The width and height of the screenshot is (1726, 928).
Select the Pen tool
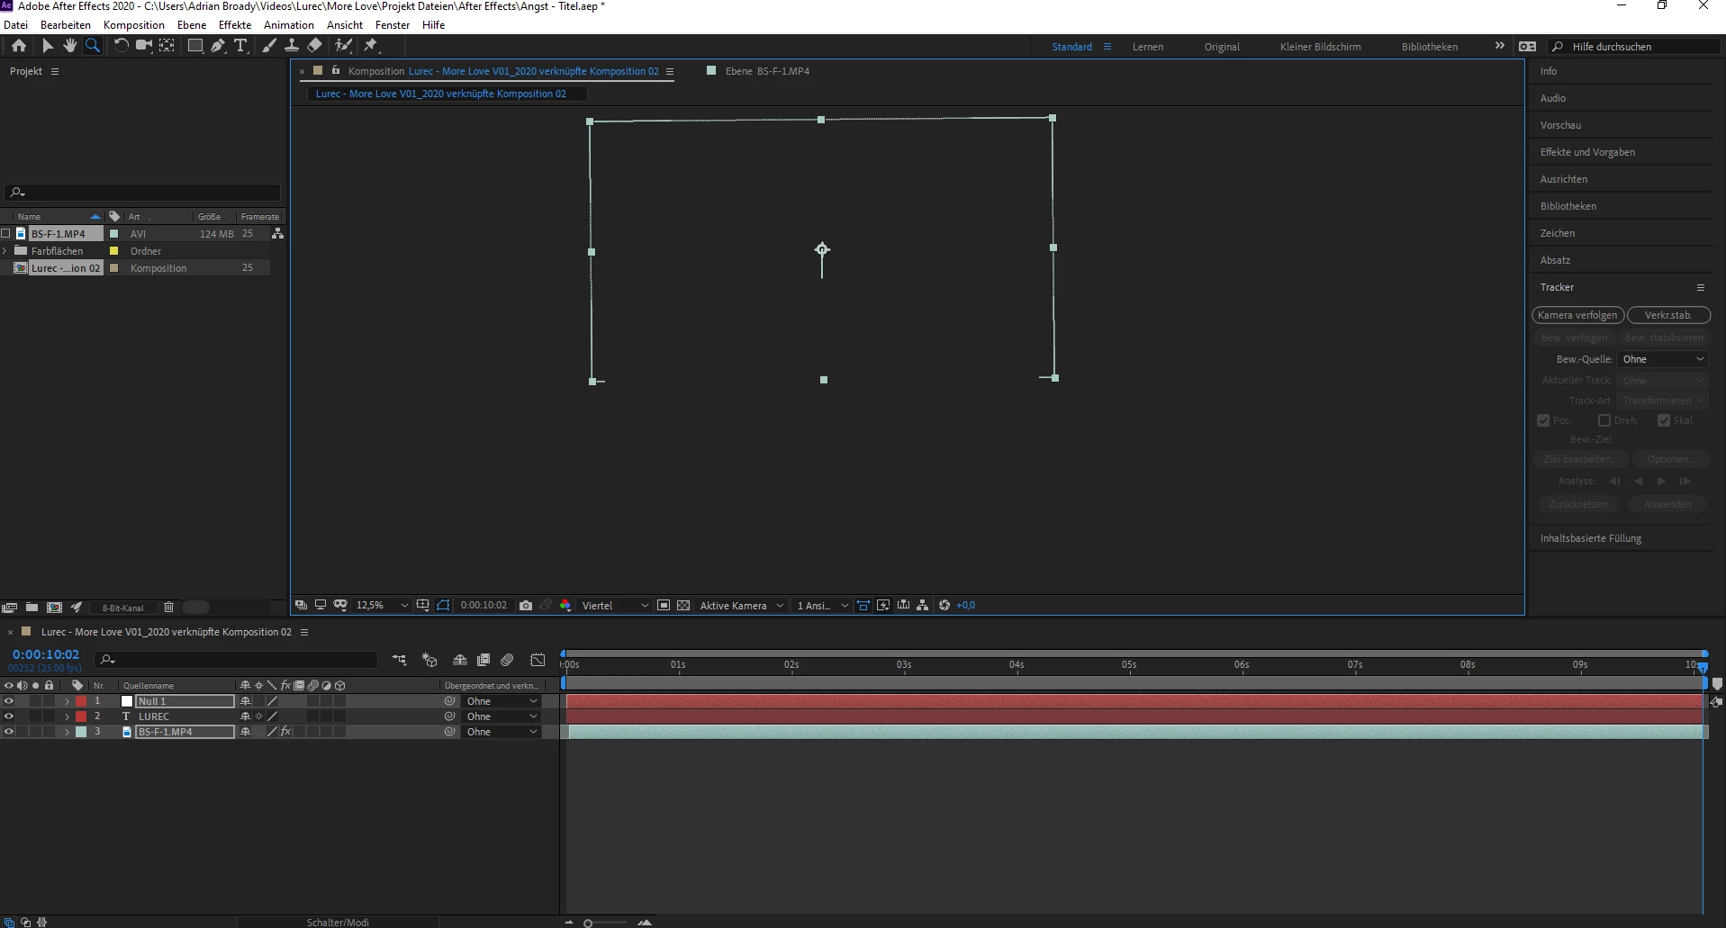(218, 46)
